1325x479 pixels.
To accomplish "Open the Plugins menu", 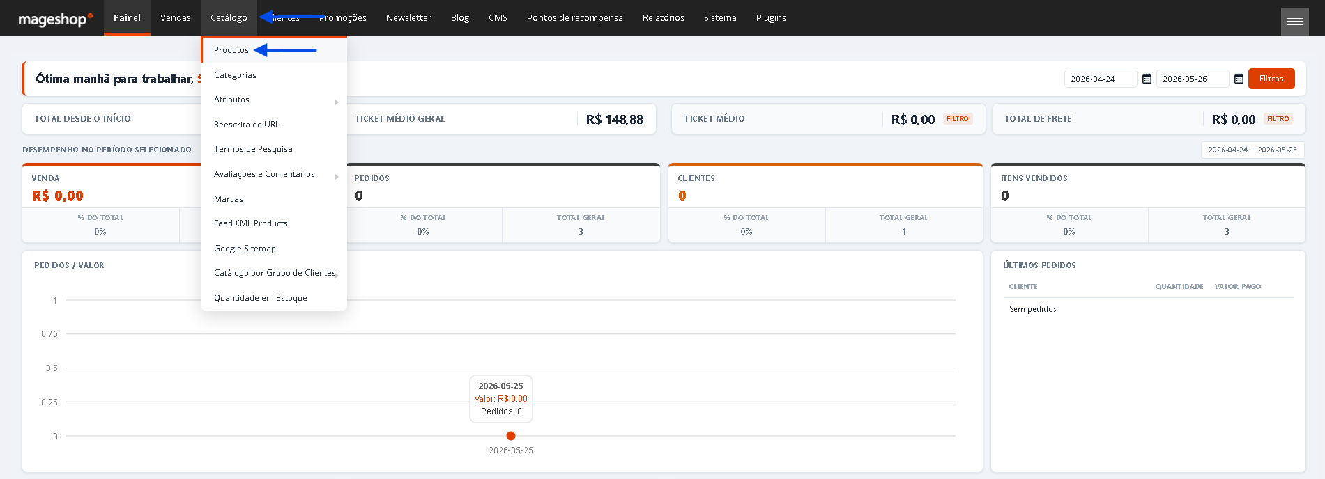I will point(771,18).
